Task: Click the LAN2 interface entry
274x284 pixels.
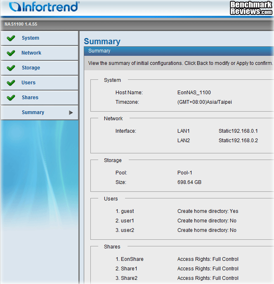Action: [x=184, y=141]
